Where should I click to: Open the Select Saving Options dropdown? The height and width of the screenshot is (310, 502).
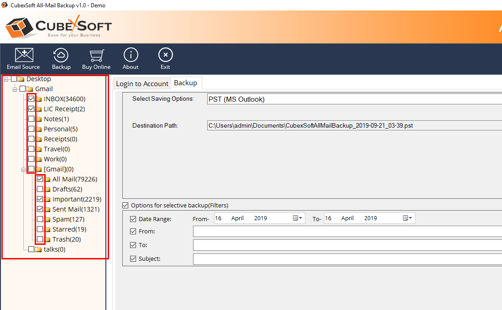pyautogui.click(x=354, y=99)
